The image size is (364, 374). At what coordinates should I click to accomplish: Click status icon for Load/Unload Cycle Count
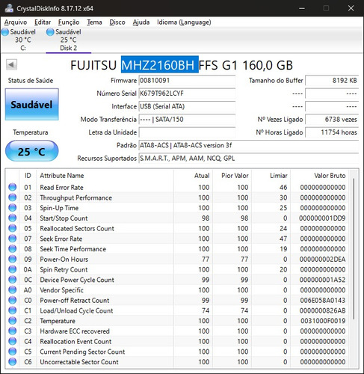click(13, 310)
